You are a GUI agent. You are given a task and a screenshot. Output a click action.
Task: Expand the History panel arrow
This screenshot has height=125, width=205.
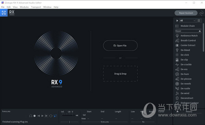point(178,111)
